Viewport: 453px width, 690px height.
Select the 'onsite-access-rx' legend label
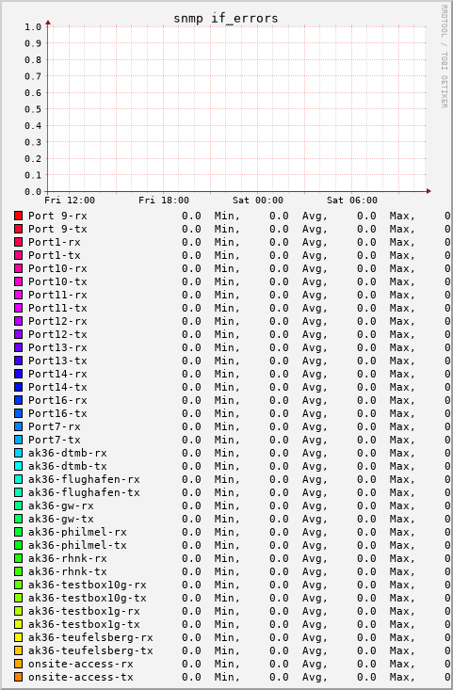(x=81, y=664)
